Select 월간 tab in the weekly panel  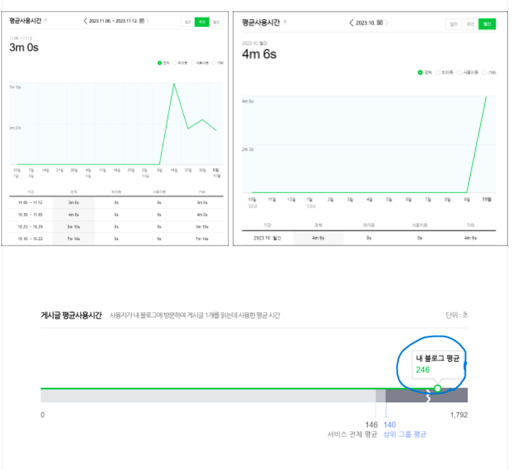pyautogui.click(x=216, y=22)
